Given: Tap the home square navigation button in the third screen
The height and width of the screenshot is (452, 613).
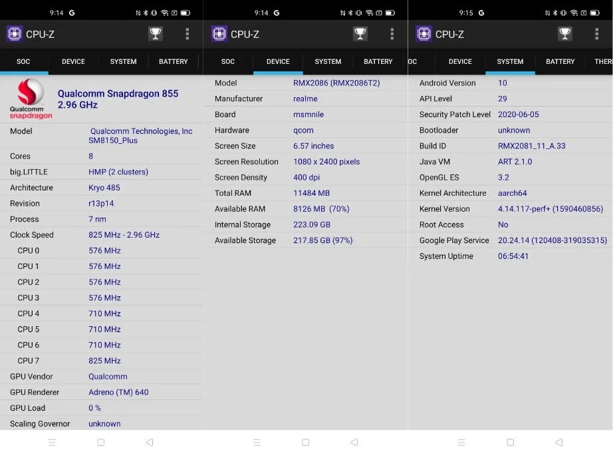Looking at the screenshot, I should pos(510,442).
